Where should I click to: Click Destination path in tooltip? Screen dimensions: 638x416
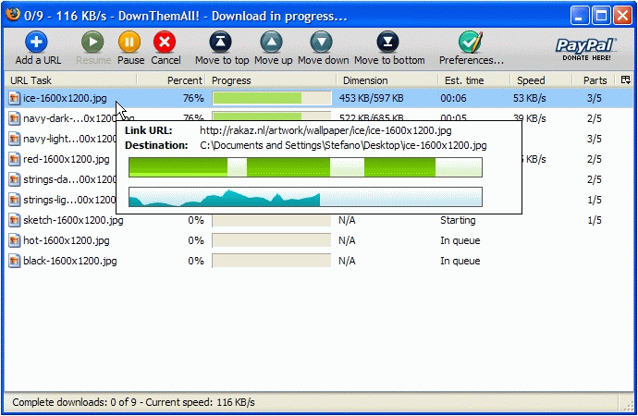tap(343, 145)
